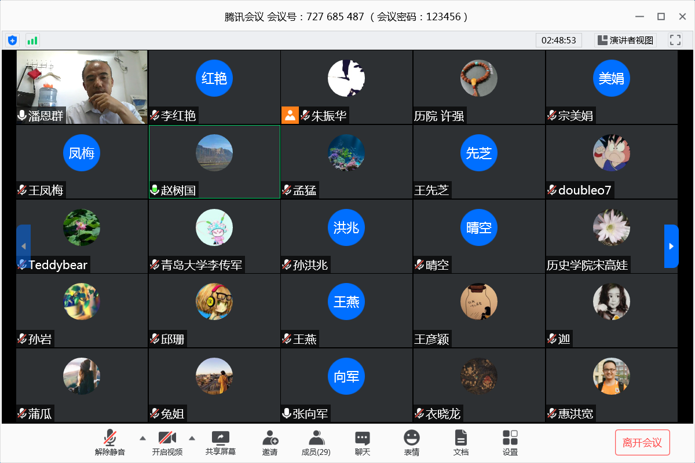Image resolution: width=695 pixels, height=463 pixels.
Task: Open the green network signal indicator
Action: point(32,40)
